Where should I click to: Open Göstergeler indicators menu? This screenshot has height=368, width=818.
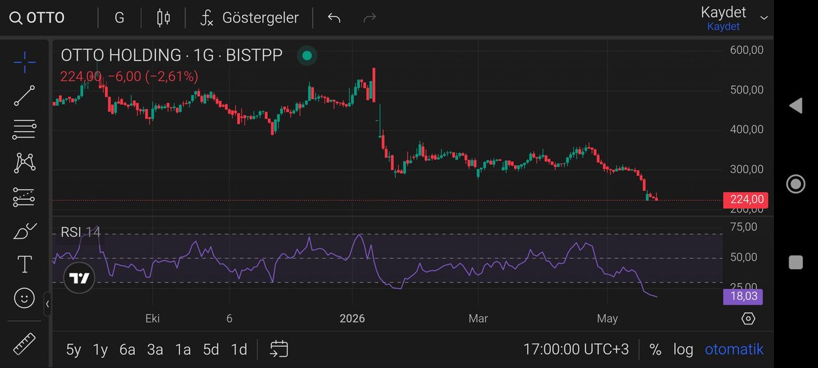[x=249, y=18]
